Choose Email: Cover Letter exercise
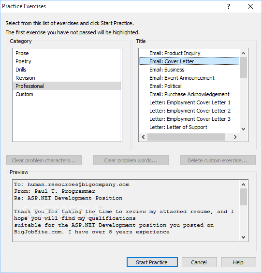Viewport: 262px width, 273px height. point(189,61)
